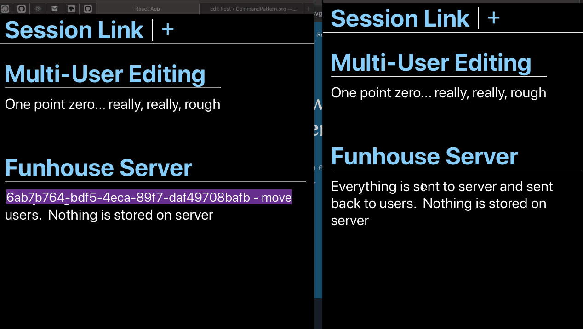The height and width of the screenshot is (329, 583).
Task: Select the second GitHub favicon tab
Action: click(87, 8)
